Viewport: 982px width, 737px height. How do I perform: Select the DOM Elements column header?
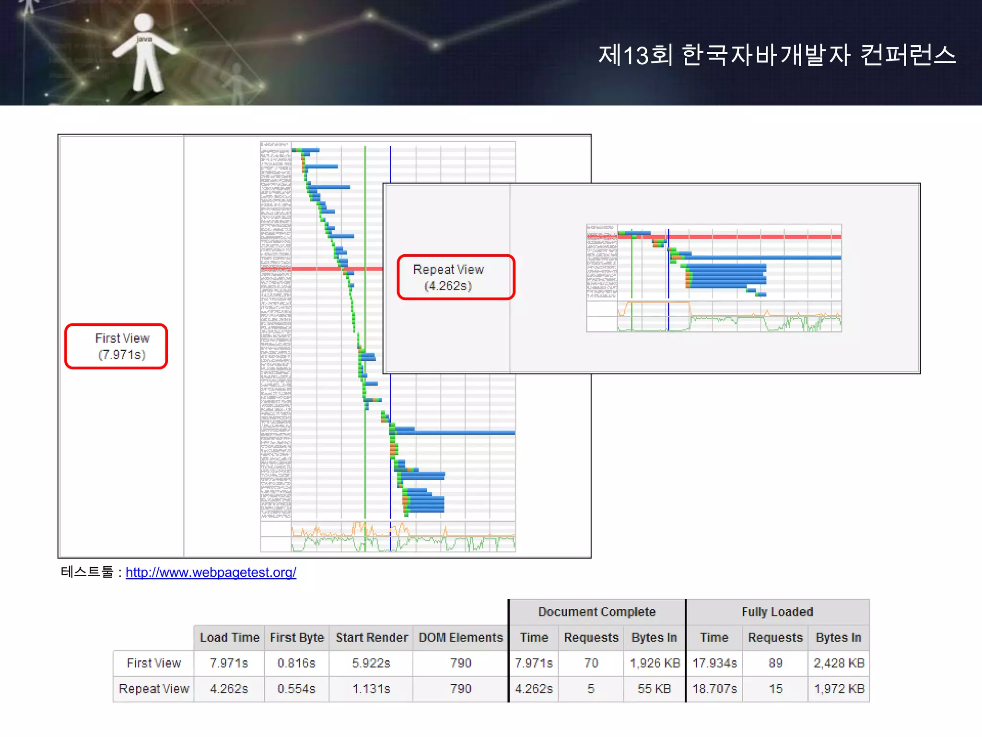pyautogui.click(x=460, y=638)
